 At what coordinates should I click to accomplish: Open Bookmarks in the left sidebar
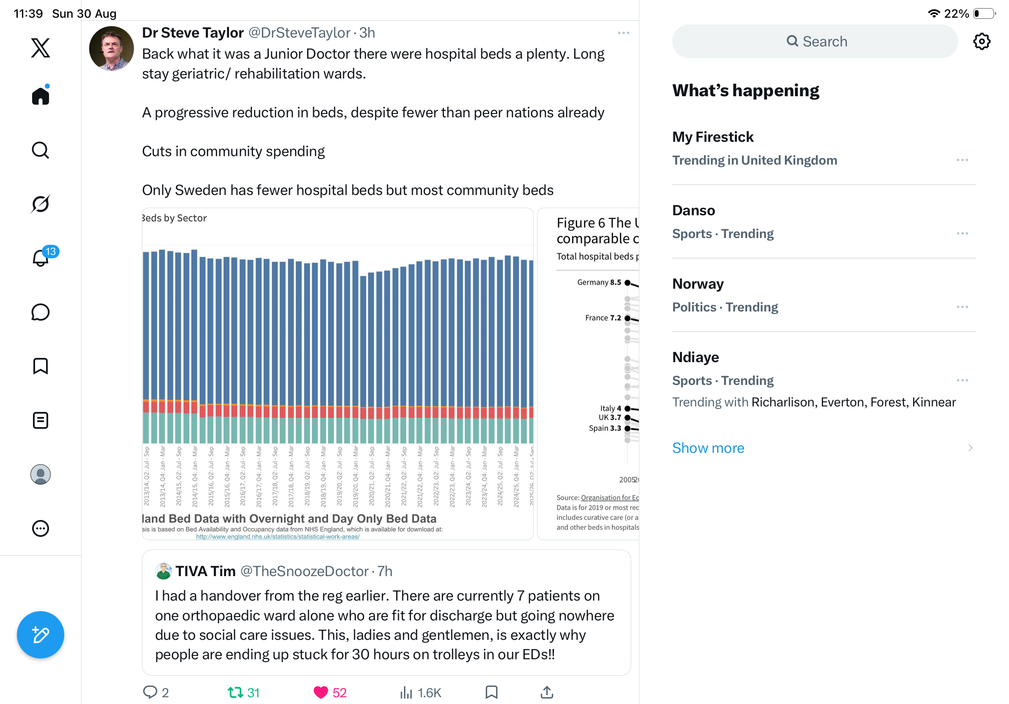point(41,366)
